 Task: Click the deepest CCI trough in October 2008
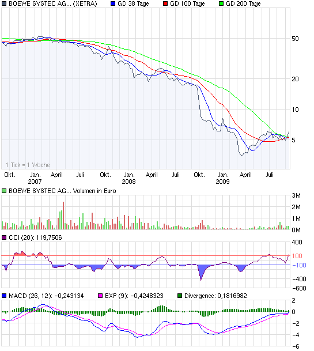[200, 280]
